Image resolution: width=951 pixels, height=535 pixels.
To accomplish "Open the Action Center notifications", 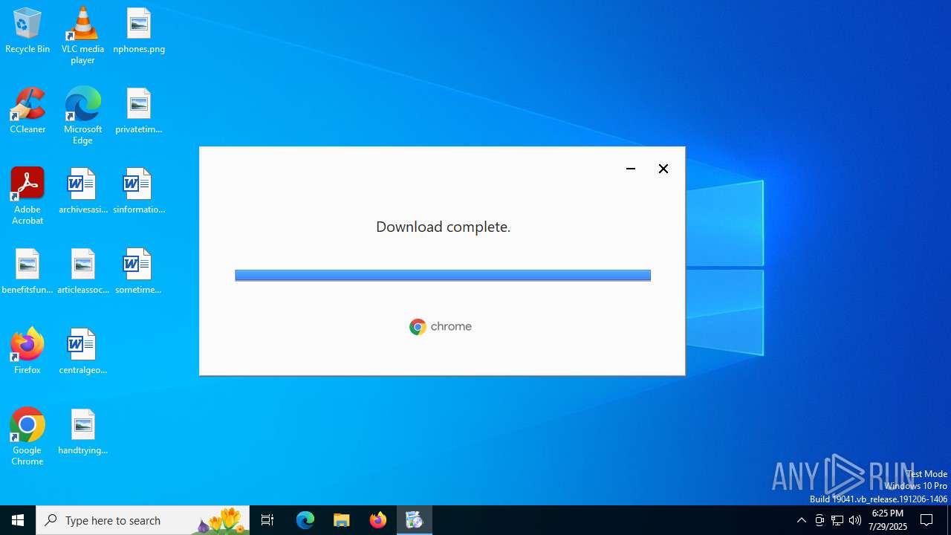I will [x=927, y=520].
